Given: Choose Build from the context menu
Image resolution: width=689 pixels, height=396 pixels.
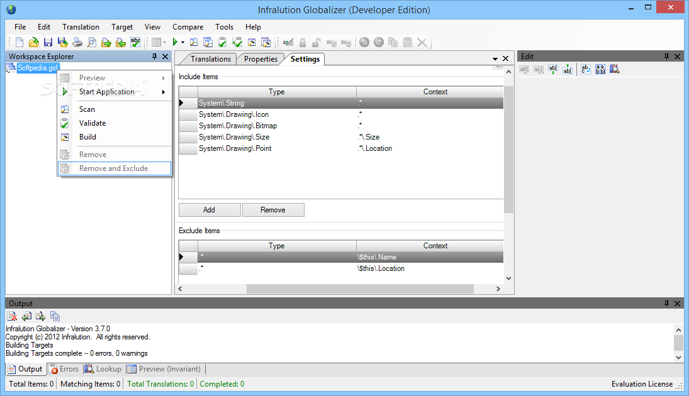Looking at the screenshot, I should click(x=115, y=137).
